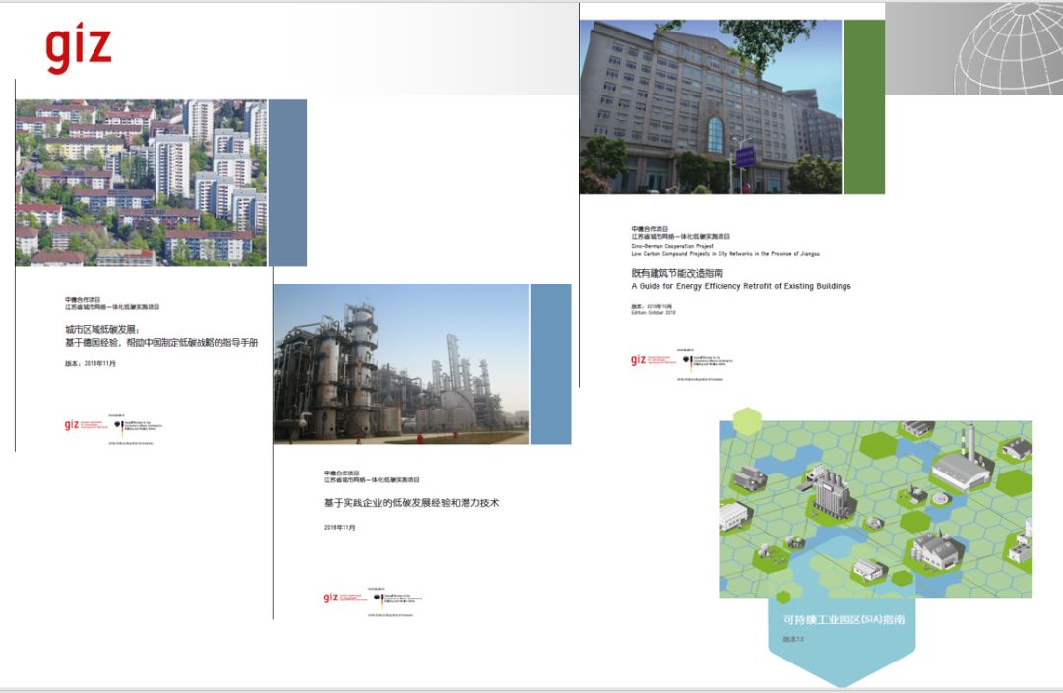
Task: Click the green block beside building photo
Action: click(863, 106)
